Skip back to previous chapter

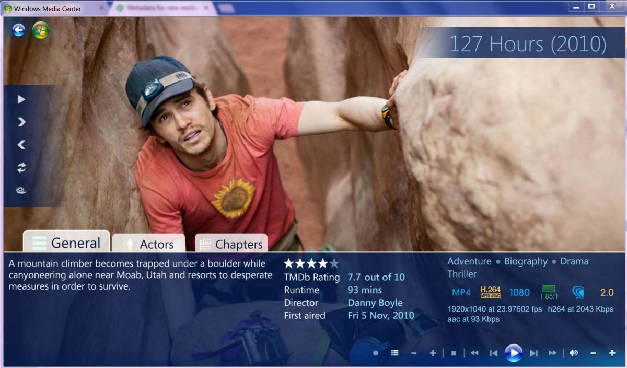pyautogui.click(x=494, y=353)
